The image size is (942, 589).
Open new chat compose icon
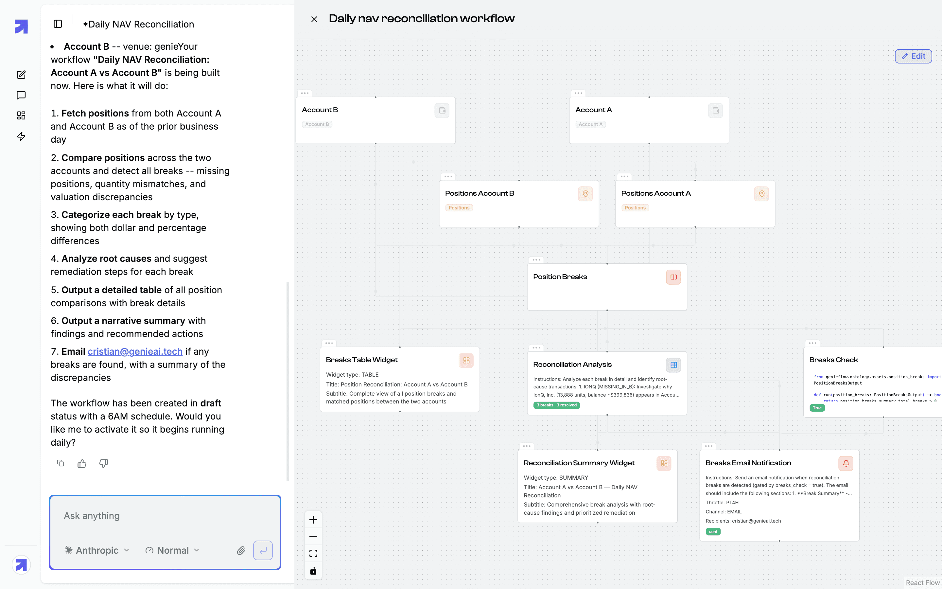coord(21,75)
